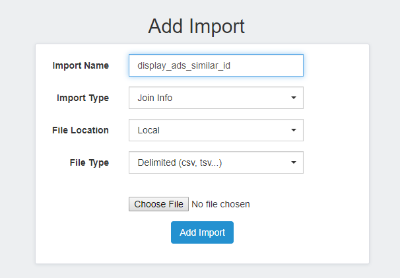The width and height of the screenshot is (400, 278).
Task: Focus the Import Name text field
Action: 216,65
